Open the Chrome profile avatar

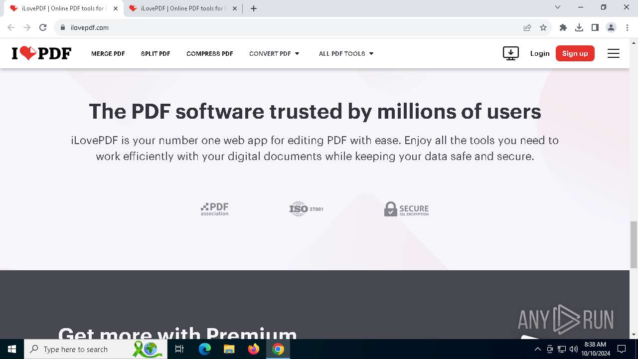click(x=611, y=27)
